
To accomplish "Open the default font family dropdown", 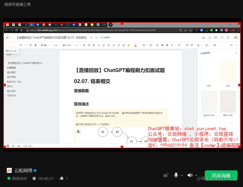I will click(x=67, y=45).
